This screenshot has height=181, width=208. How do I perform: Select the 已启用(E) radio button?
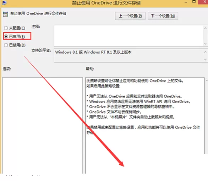click(x=6, y=36)
